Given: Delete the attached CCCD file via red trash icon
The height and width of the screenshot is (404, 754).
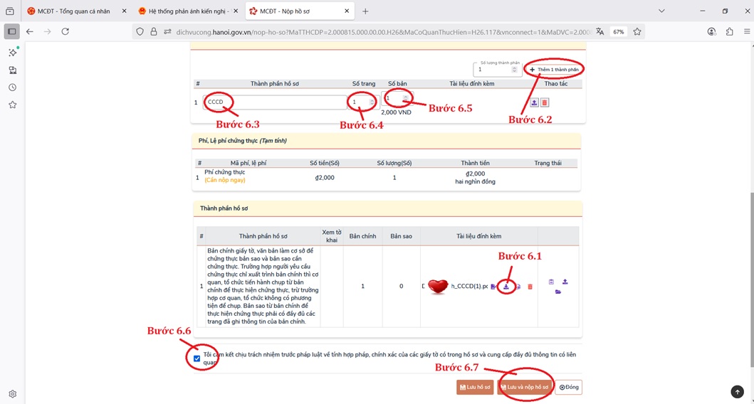Looking at the screenshot, I should [530, 287].
